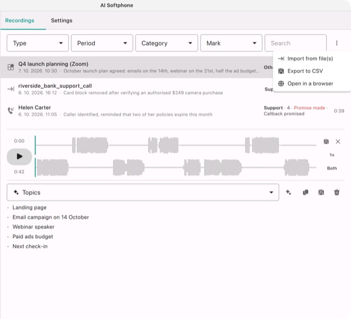
Task: Click the globe icon in Open in a browser
Action: click(x=281, y=83)
